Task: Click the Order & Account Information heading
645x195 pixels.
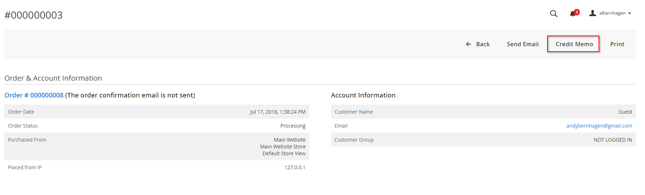Action: [x=53, y=78]
